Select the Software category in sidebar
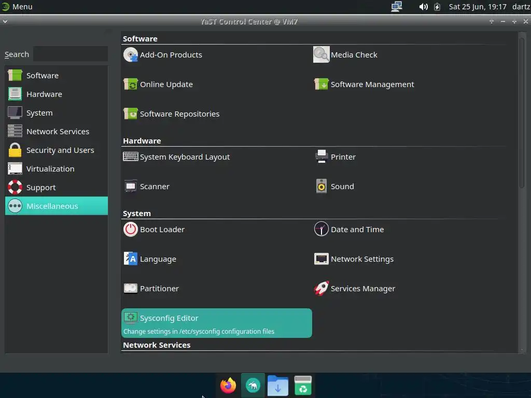Screen dimensions: 531x398 coord(56,76)
